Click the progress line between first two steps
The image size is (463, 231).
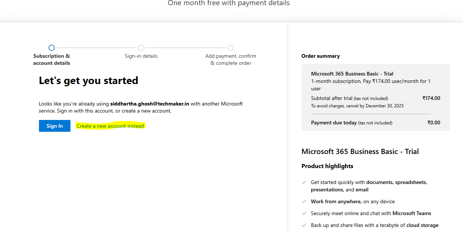tap(96, 48)
